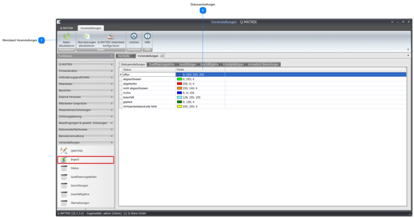Click the Farbe column header
Image resolution: width=414 pixels, height=218 pixels.
(200, 69)
